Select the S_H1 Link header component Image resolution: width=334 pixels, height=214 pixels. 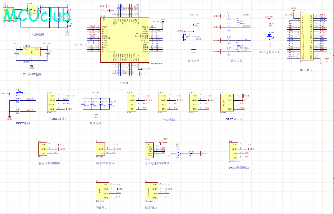coord(52,102)
